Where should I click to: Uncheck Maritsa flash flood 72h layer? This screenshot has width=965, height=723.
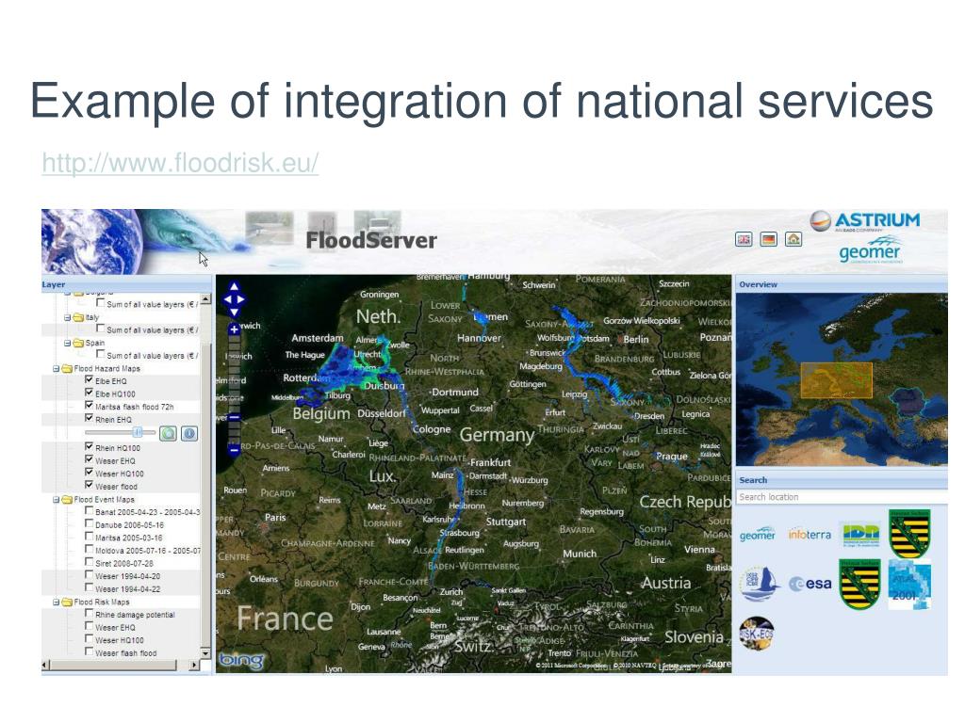coord(89,406)
